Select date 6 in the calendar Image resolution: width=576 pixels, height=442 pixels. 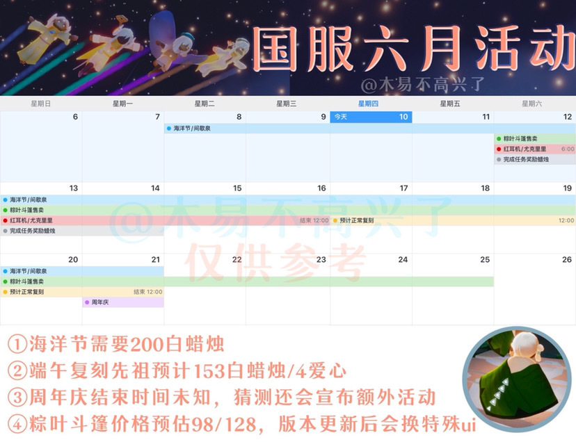75,117
